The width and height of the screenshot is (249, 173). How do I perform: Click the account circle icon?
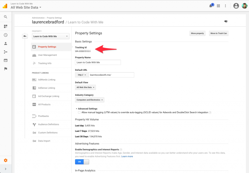[x=236, y=6]
